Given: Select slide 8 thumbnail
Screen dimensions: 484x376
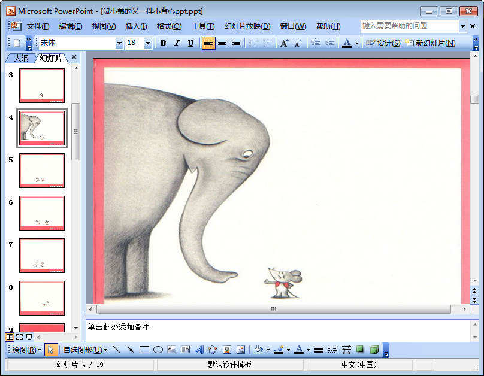Looking at the screenshot, I should [42, 298].
